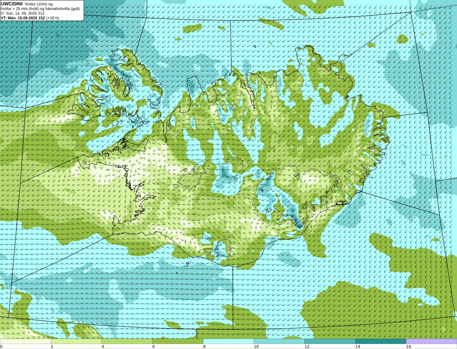Click the "2" scale label
The height and width of the screenshot is (349, 457).
click(x=52, y=347)
